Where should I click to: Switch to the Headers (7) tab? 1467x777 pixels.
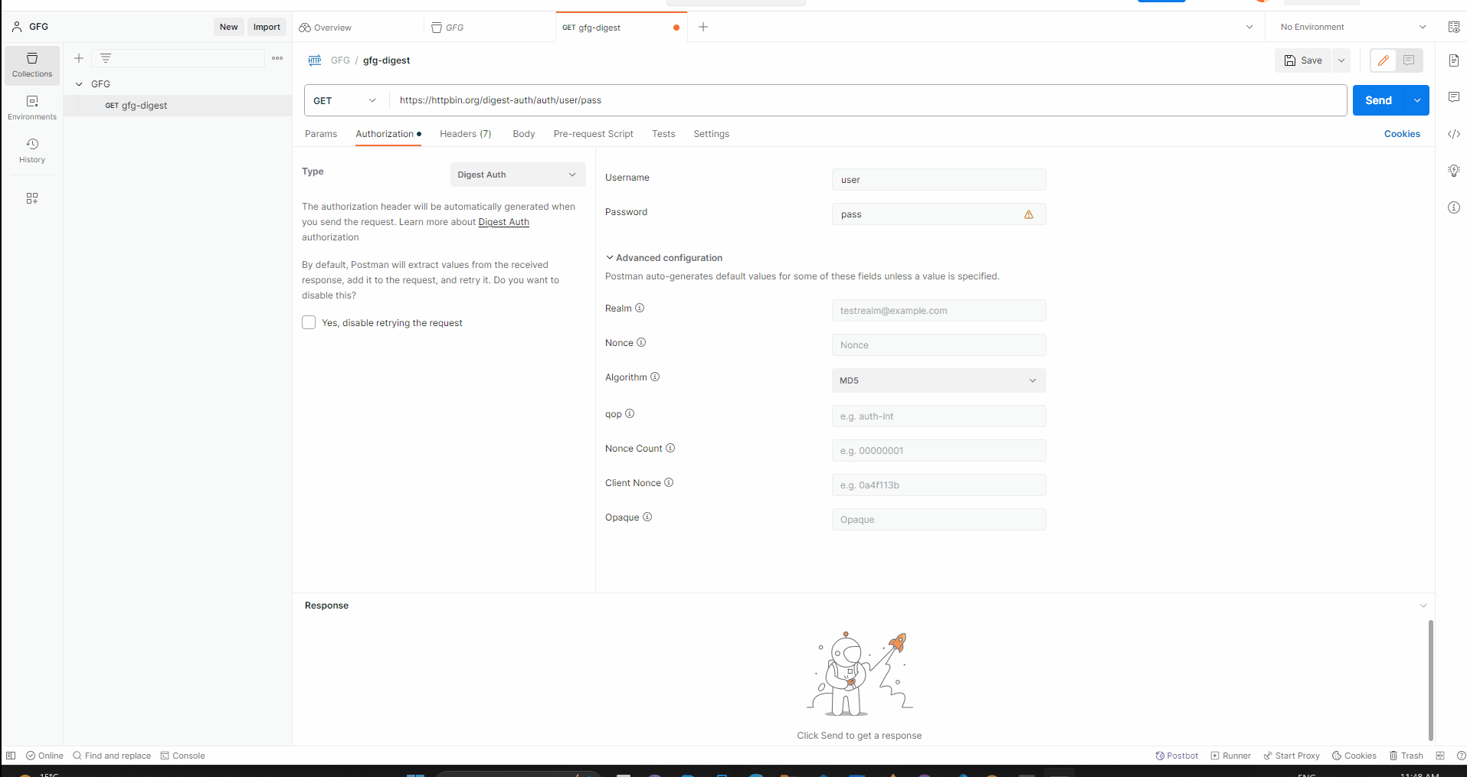point(466,134)
